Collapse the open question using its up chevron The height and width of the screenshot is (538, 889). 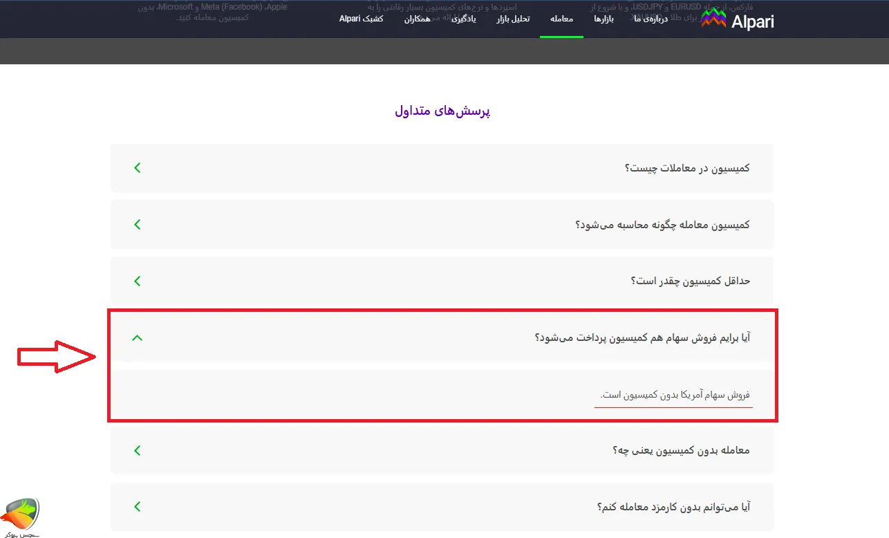(x=137, y=337)
